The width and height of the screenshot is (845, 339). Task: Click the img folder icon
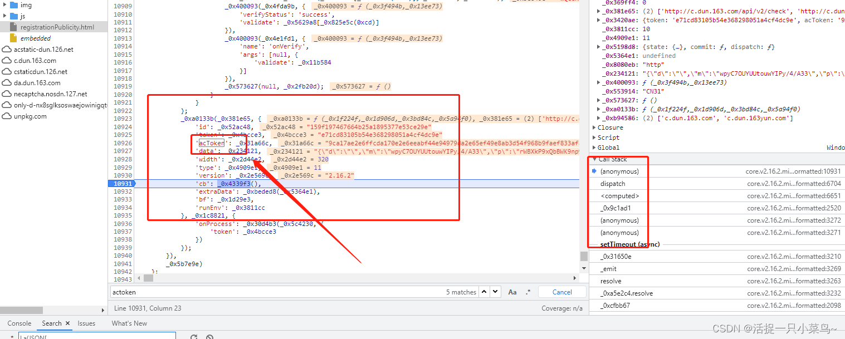(14, 5)
